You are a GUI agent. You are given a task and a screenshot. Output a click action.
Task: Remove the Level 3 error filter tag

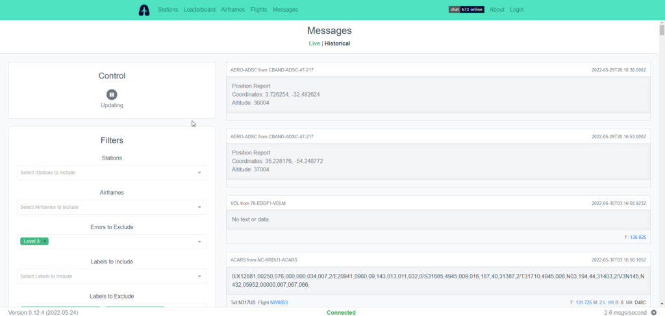point(45,241)
